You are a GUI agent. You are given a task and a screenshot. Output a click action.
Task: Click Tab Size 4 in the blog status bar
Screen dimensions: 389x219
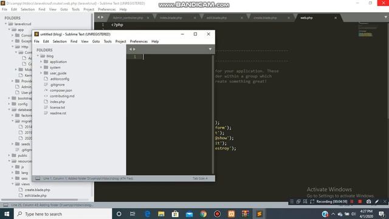click(x=200, y=178)
